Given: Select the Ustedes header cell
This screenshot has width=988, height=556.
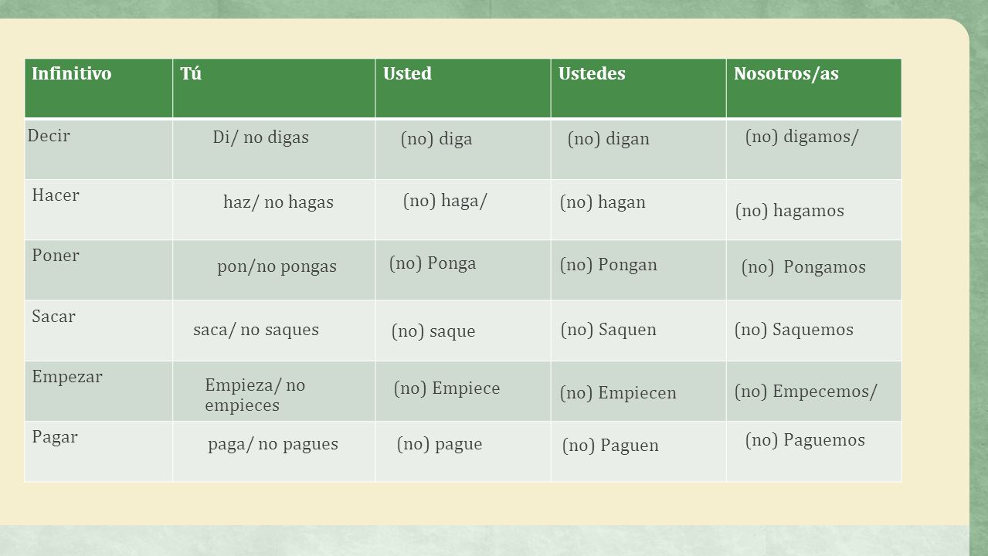Looking at the screenshot, I should coord(638,88).
